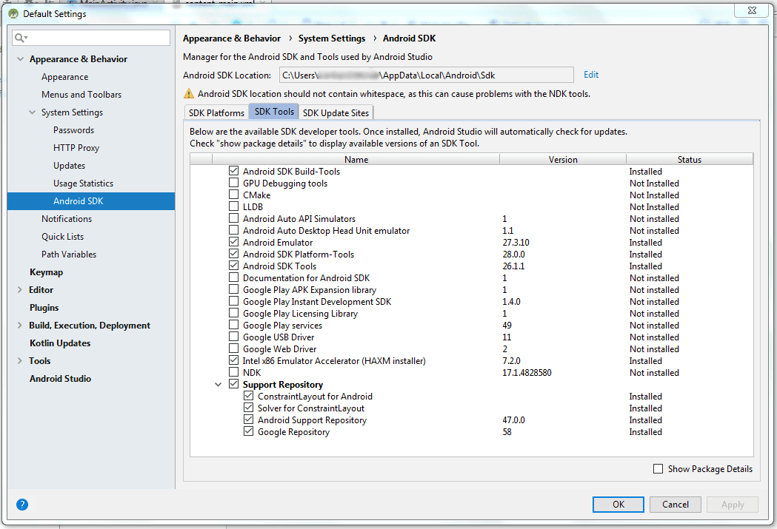Click the Android Support Repository row name
This screenshot has width=777, height=529.
click(312, 420)
